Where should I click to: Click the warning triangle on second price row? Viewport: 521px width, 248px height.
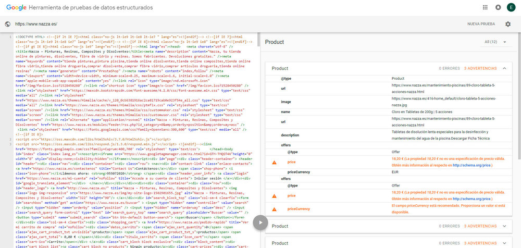click(274, 196)
